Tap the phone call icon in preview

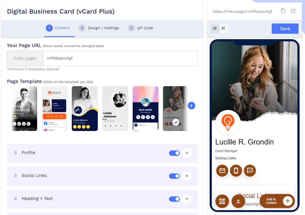click(x=236, y=170)
